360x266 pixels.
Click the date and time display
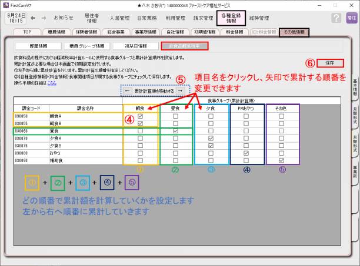tap(15, 18)
